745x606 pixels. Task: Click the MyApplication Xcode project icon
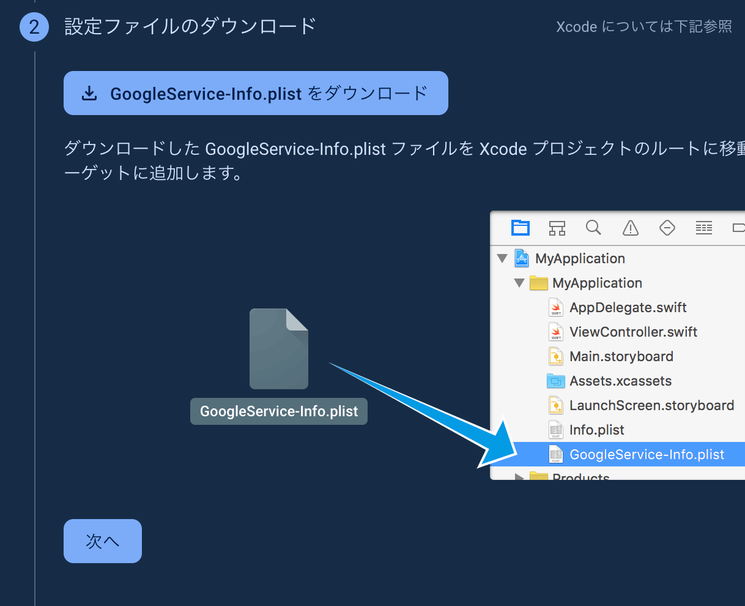(x=522, y=258)
